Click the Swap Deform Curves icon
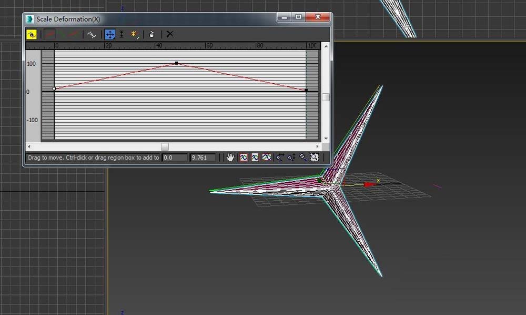Screen dimensions: 526x315 (92, 34)
